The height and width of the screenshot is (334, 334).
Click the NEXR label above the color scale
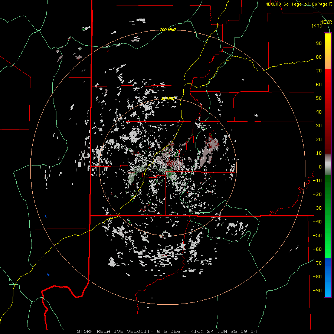tap(326, 22)
